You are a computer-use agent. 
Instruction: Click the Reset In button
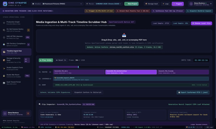coord(61,60)
